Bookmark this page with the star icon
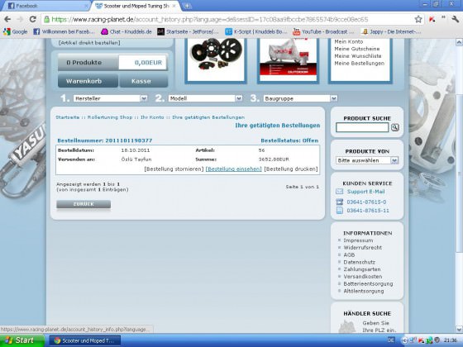Image resolution: width=463 pixels, height=347 pixels. point(418,20)
